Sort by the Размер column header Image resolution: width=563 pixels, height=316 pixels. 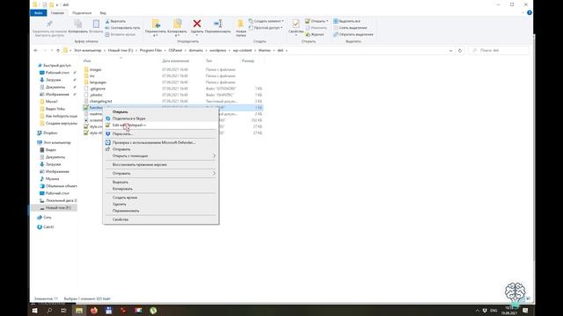tap(248, 61)
